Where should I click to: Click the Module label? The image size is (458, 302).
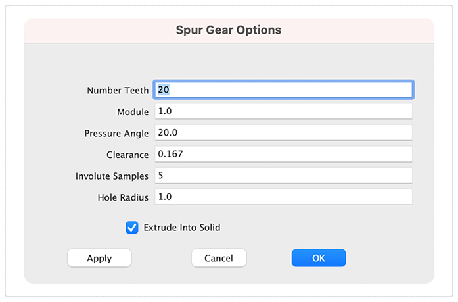pos(133,112)
